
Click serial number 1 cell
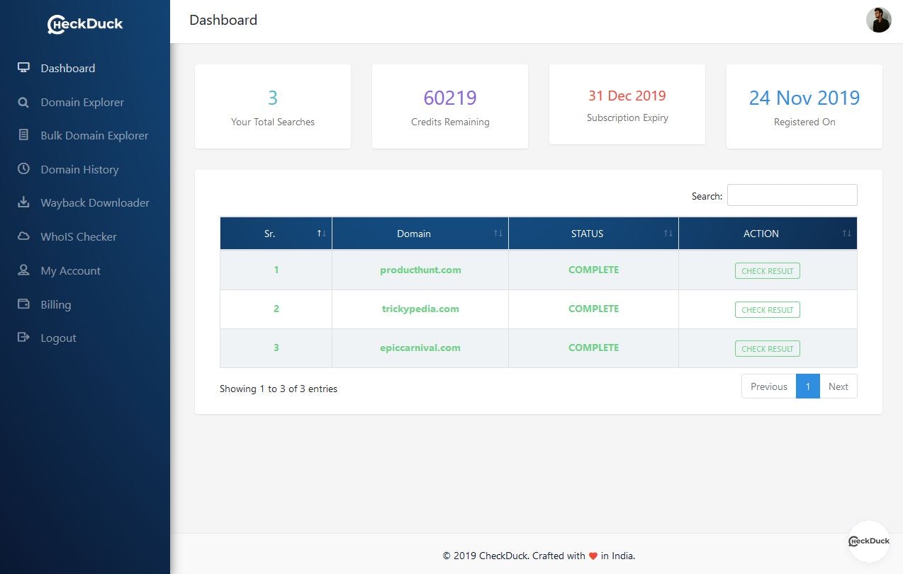pos(276,270)
